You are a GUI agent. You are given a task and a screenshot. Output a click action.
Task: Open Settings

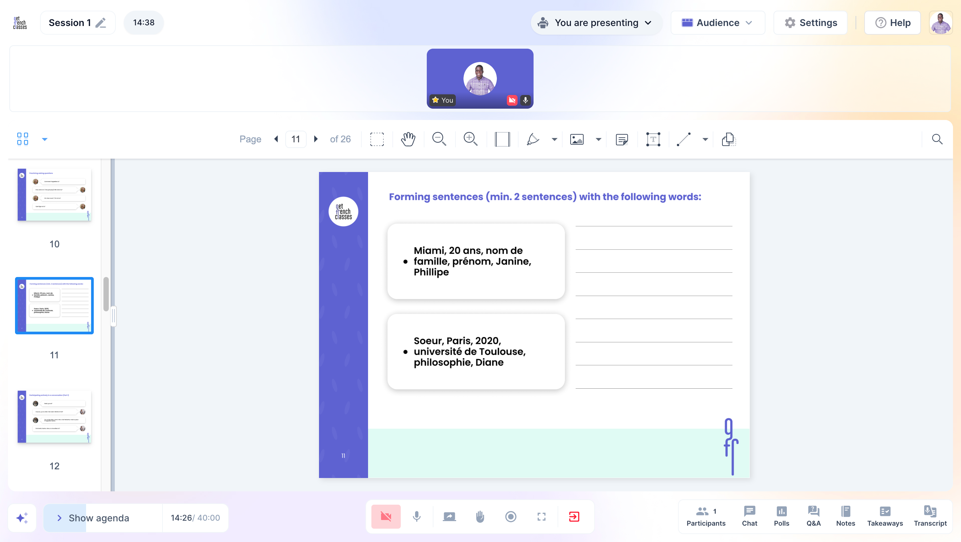click(810, 23)
